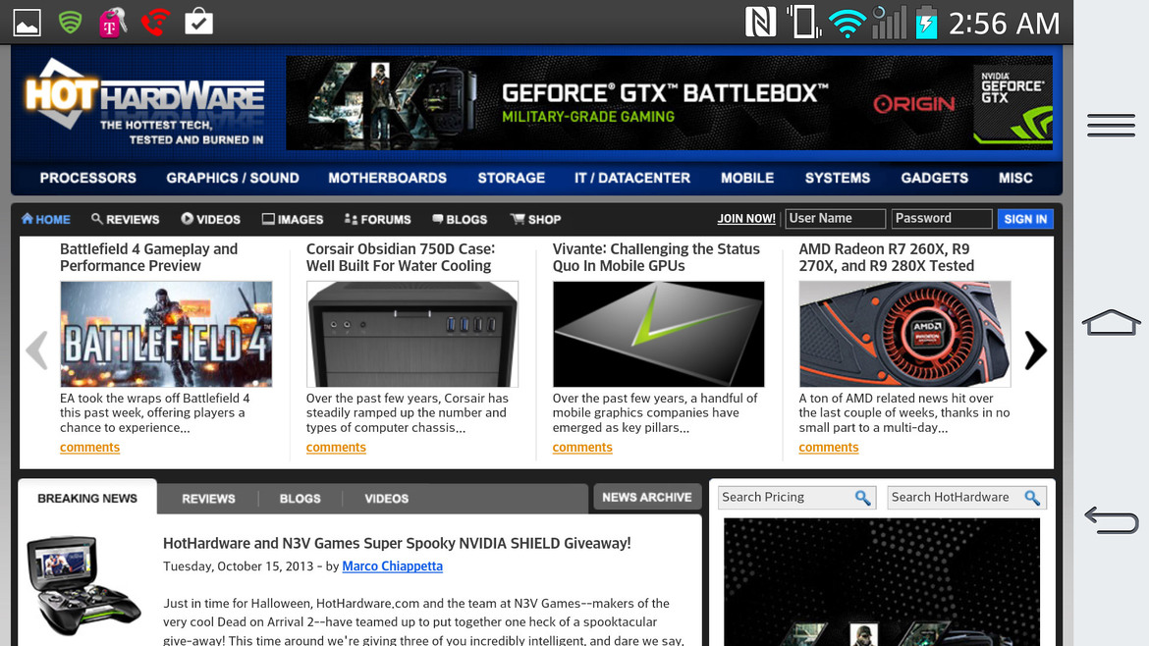Tap the battery charging icon
Image resolution: width=1149 pixels, height=646 pixels.
[x=926, y=23]
